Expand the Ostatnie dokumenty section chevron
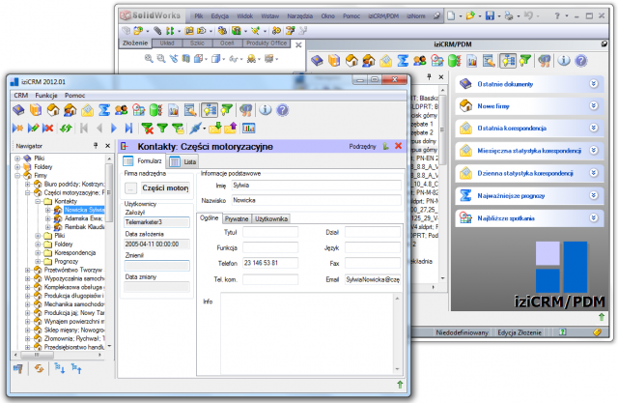 (x=594, y=84)
